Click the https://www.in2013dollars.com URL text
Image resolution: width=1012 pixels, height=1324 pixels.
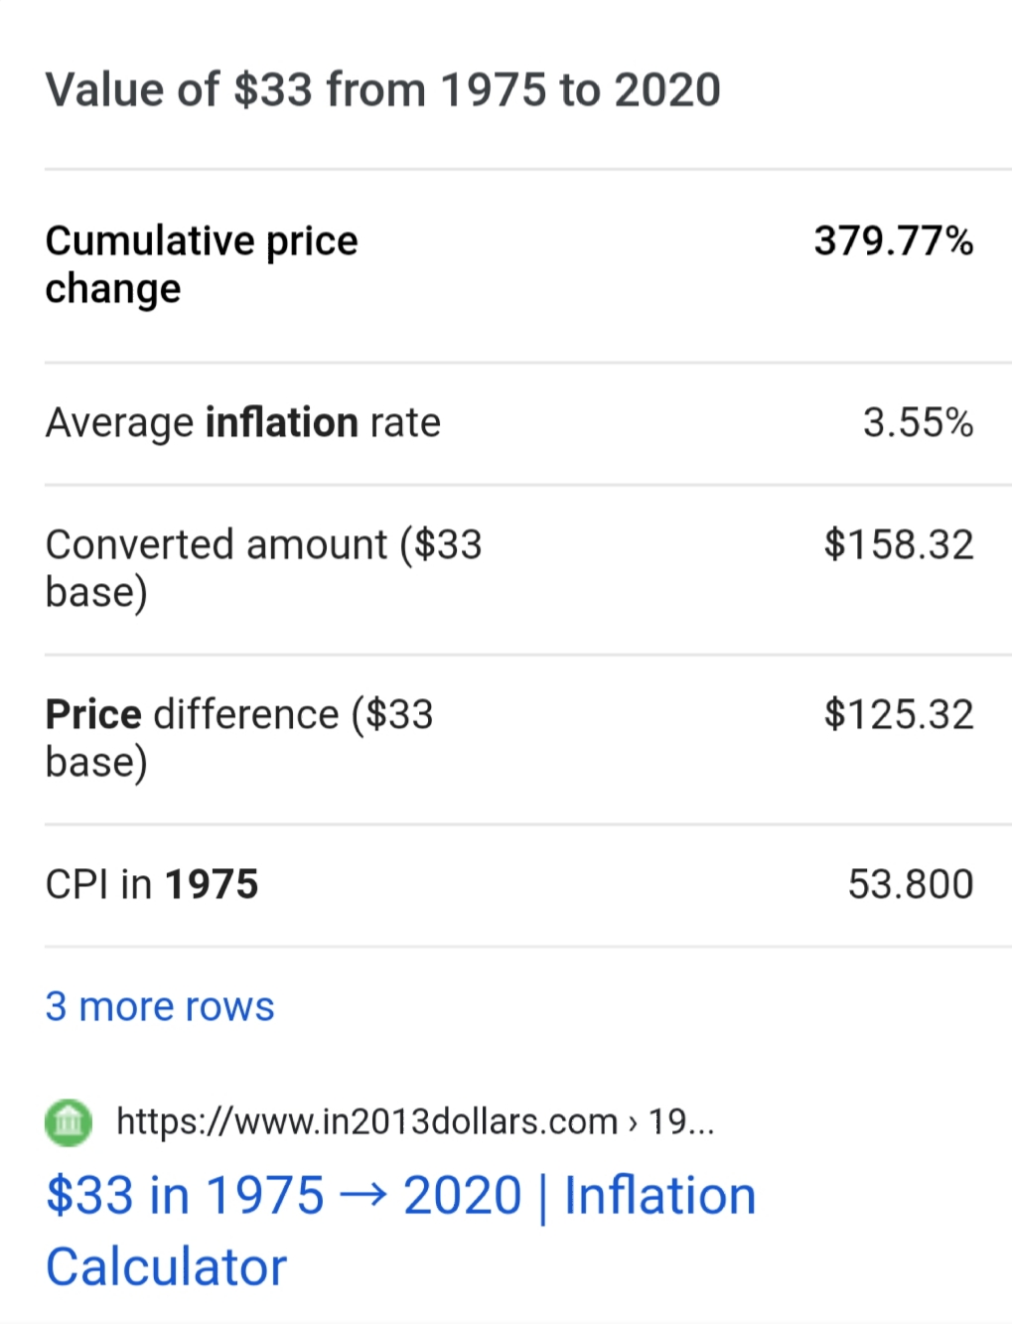[366, 1121]
